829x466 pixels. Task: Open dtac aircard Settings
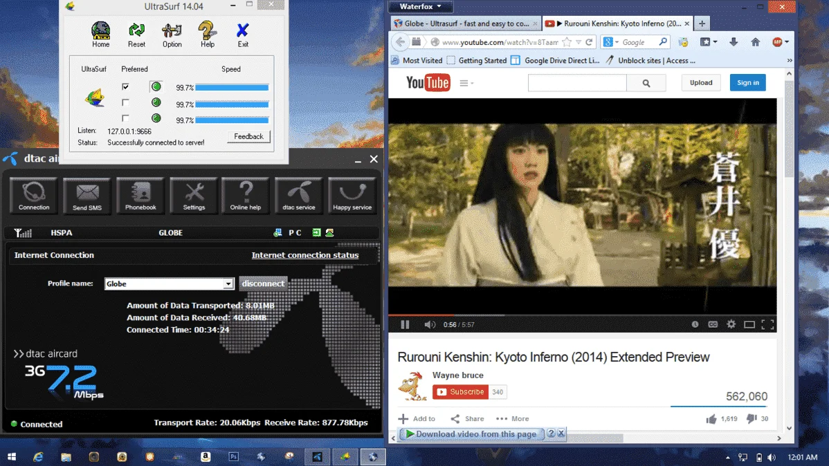click(x=194, y=196)
